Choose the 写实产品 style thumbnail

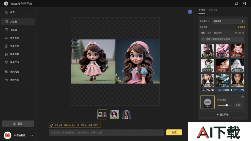(x=222, y=65)
